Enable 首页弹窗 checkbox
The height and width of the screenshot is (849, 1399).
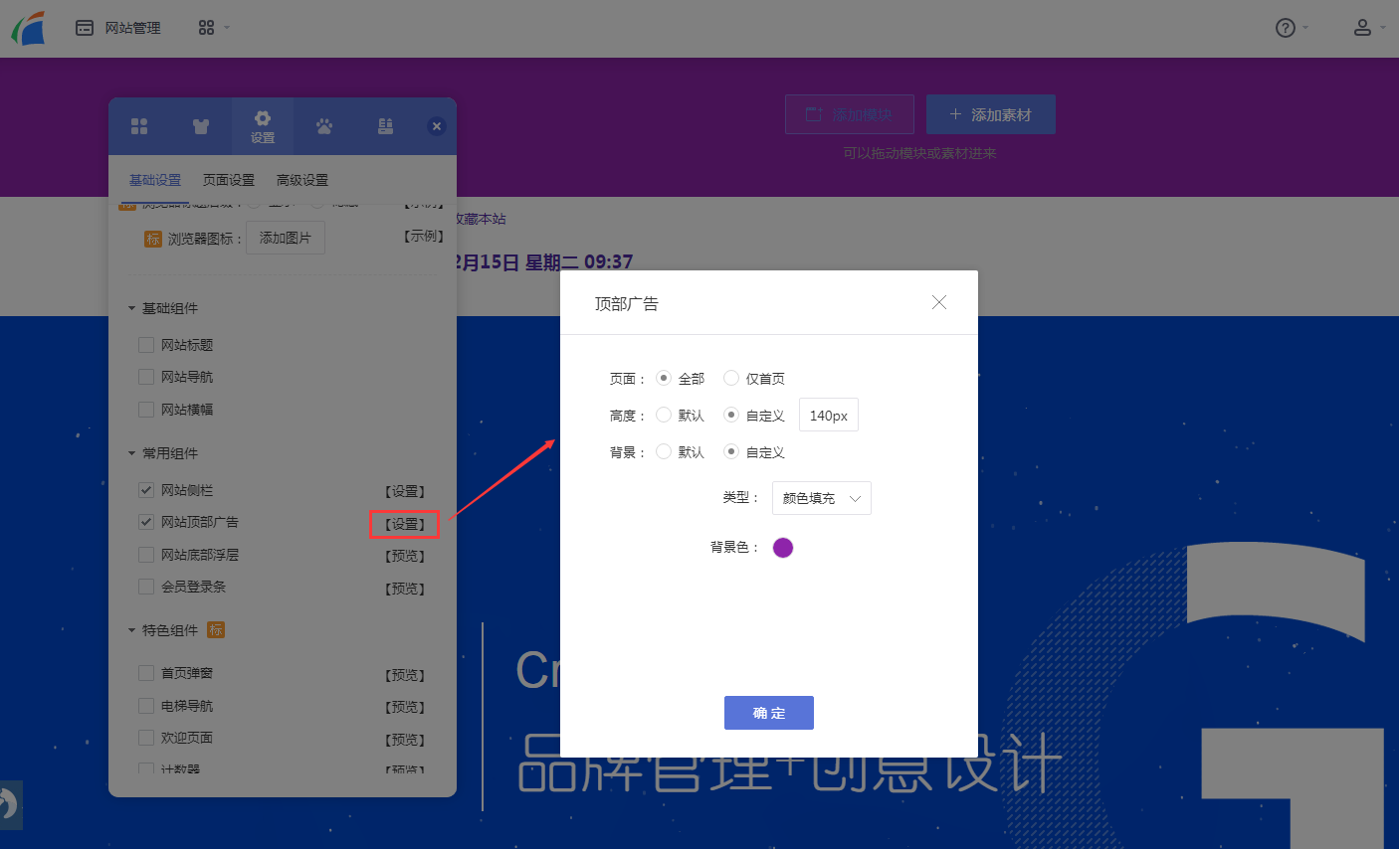point(146,673)
